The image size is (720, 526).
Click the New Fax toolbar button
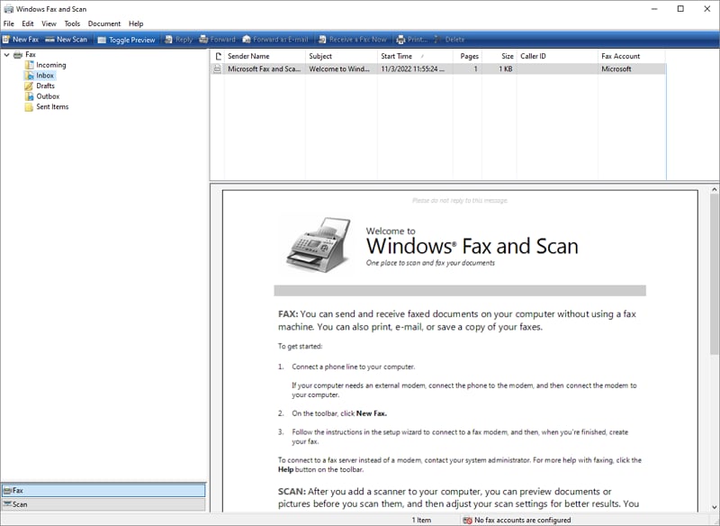[21, 40]
